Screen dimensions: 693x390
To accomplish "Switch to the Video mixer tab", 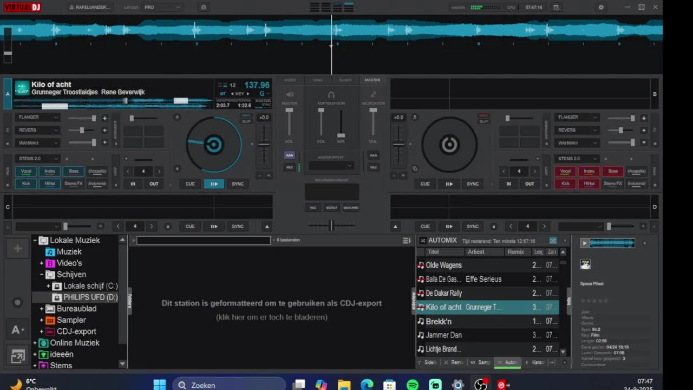I will [318, 80].
